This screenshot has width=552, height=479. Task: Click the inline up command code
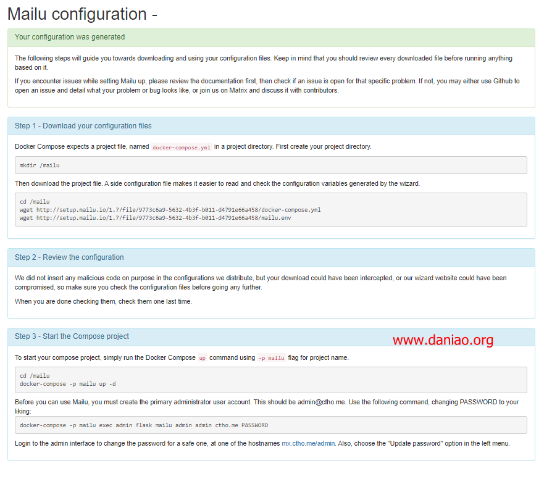tap(202, 358)
